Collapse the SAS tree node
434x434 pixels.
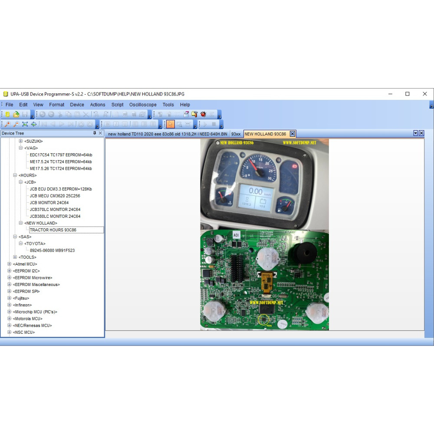[x=15, y=237]
